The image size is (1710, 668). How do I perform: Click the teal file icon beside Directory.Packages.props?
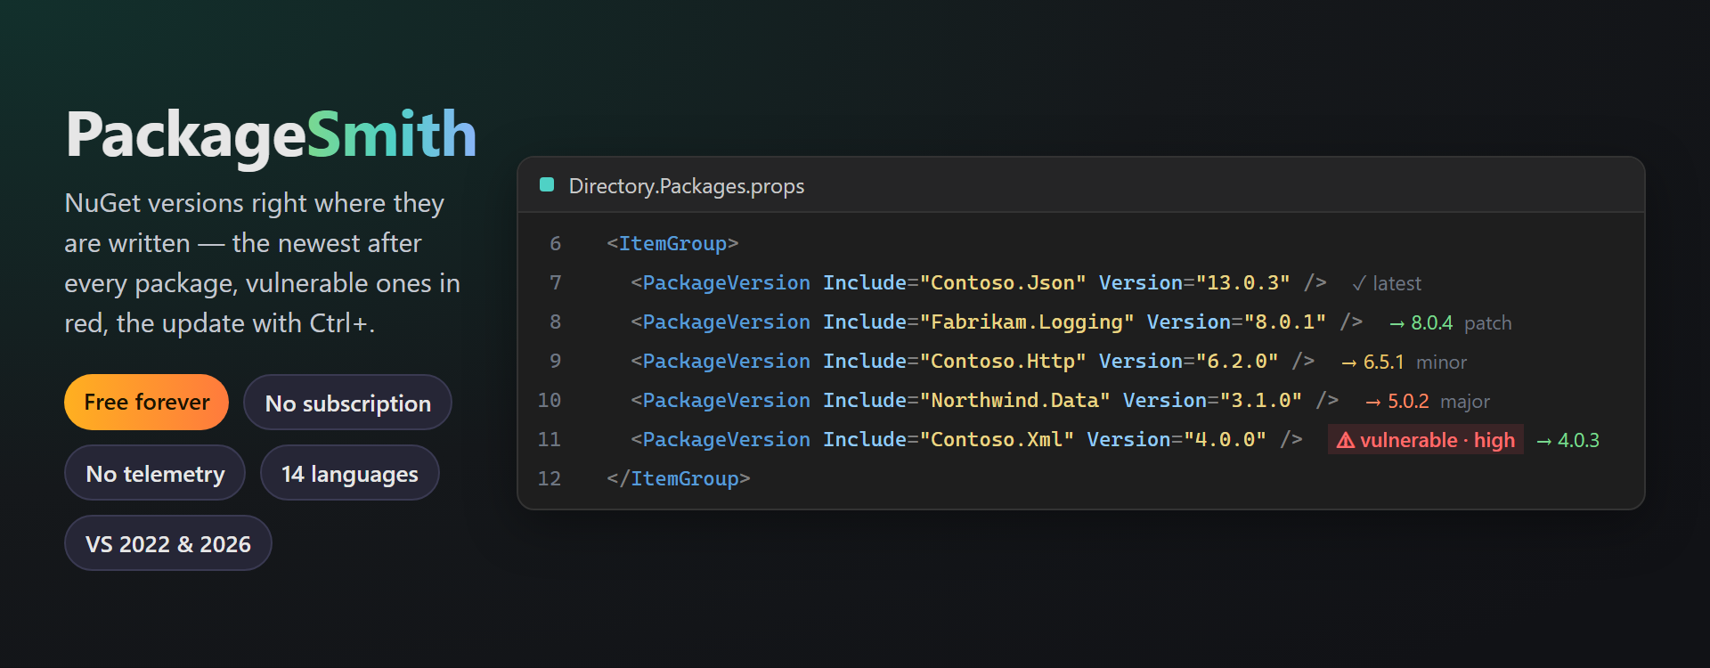pos(547,184)
